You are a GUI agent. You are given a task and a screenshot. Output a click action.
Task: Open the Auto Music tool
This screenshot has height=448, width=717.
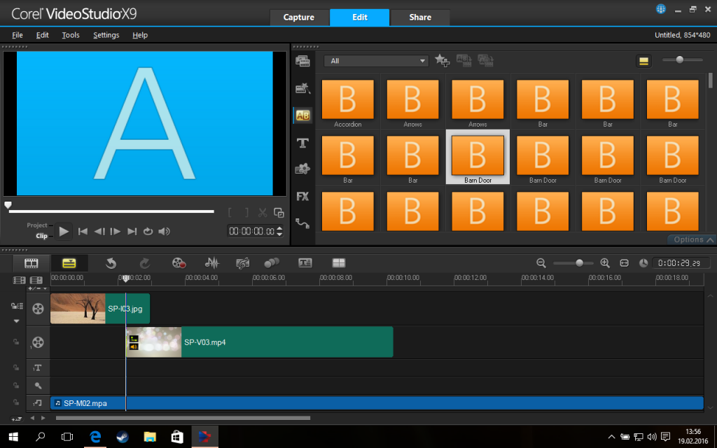click(x=243, y=263)
